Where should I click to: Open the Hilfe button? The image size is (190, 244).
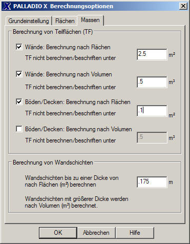135,233
